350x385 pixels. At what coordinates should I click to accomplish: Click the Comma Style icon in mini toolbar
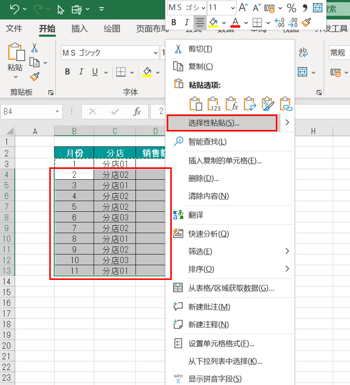305,8
